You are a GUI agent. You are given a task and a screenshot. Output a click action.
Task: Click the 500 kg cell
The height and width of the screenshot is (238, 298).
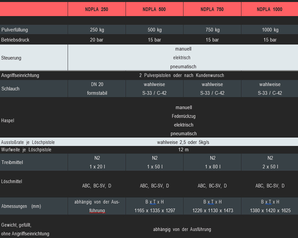tap(155, 30)
